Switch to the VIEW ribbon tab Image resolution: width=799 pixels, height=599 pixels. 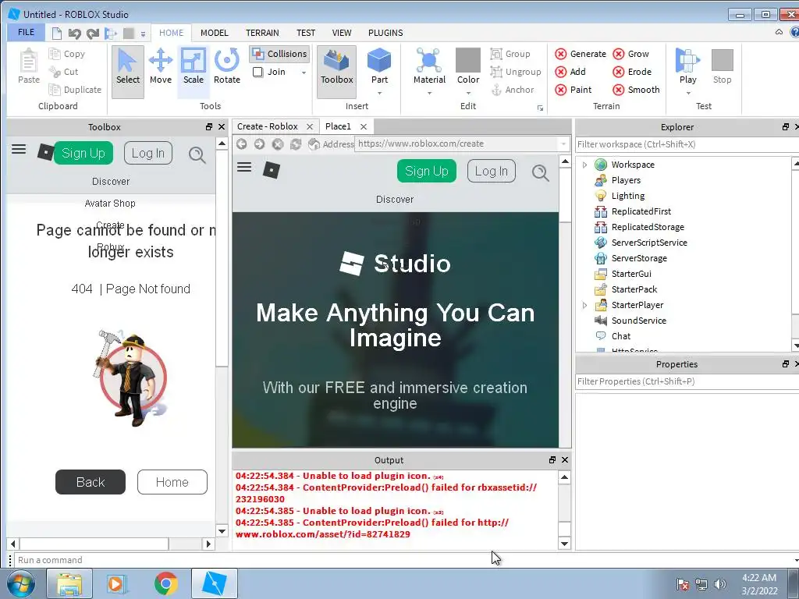point(342,33)
